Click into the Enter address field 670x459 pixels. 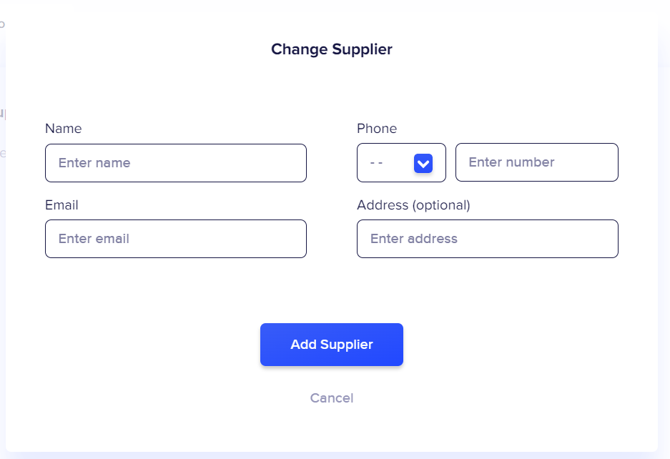pyautogui.click(x=487, y=239)
